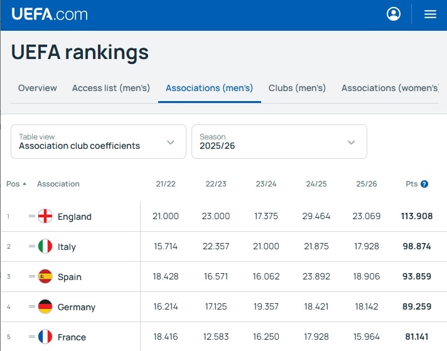This screenshot has width=447, height=351.
Task: Click Spain's 21/22 value 18.428
Action: tap(166, 276)
